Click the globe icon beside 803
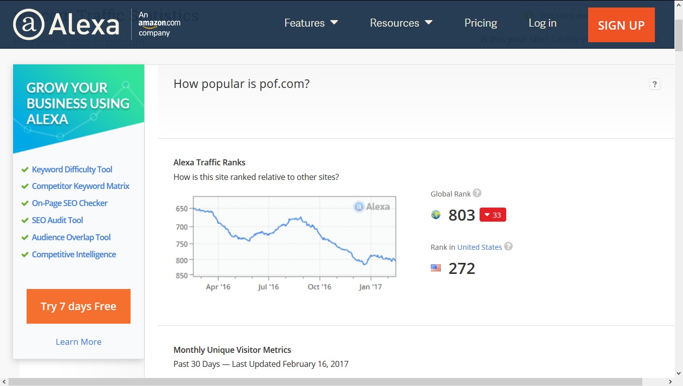This screenshot has height=386, width=683. coord(436,215)
